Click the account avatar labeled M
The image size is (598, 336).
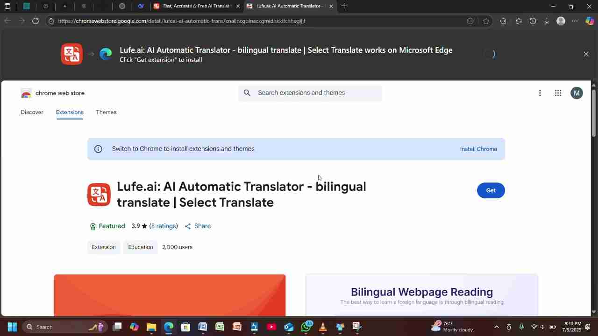(577, 93)
